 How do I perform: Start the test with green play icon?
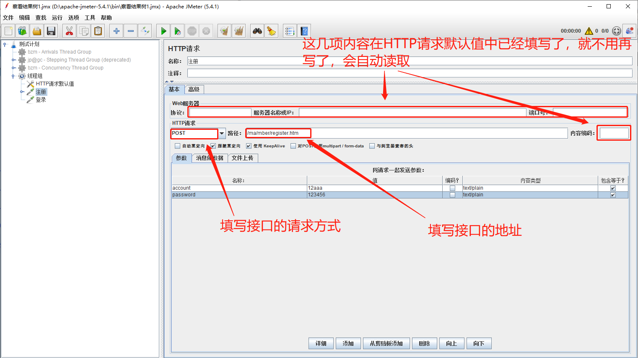(163, 31)
